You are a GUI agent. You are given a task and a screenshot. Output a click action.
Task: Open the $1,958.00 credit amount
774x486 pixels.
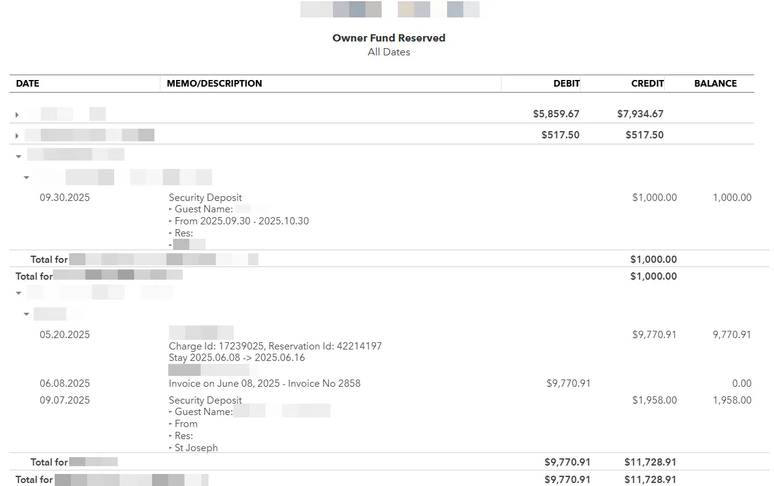click(x=654, y=400)
